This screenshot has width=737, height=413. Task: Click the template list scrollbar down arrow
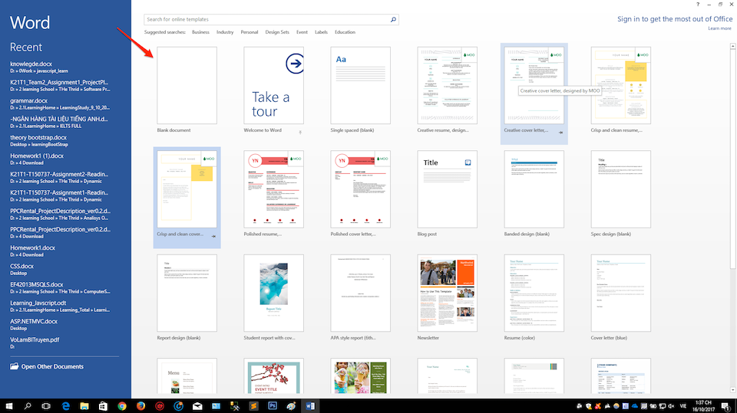[x=732, y=390]
